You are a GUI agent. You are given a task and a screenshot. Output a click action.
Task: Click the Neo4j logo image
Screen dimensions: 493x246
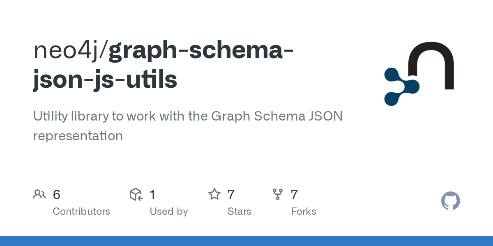tap(419, 74)
